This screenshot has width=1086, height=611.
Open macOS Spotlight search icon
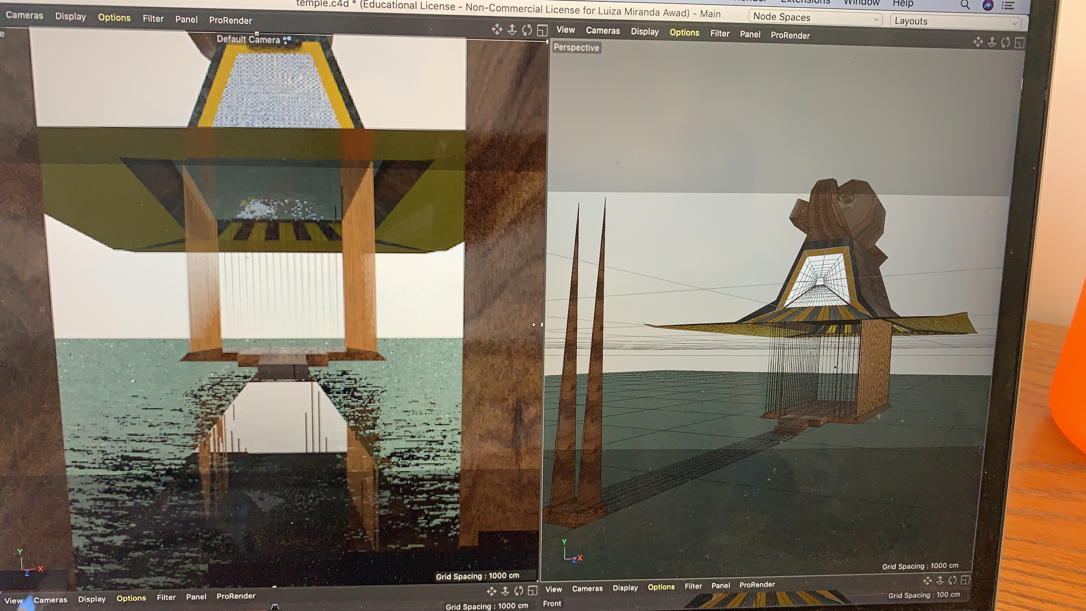tap(965, 5)
